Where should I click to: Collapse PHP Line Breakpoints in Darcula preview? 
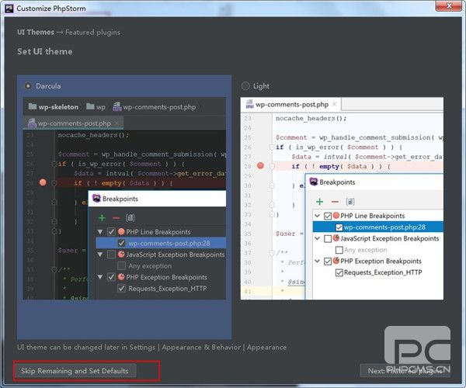click(x=100, y=232)
